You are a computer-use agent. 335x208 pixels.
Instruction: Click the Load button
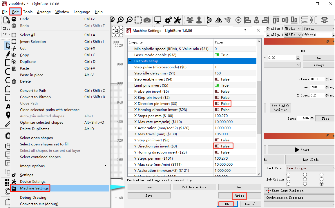point(149,187)
